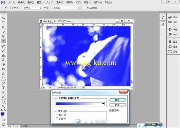Open the Edit (编辑) menu
The width and height of the screenshot is (180, 128).
coord(21,2)
